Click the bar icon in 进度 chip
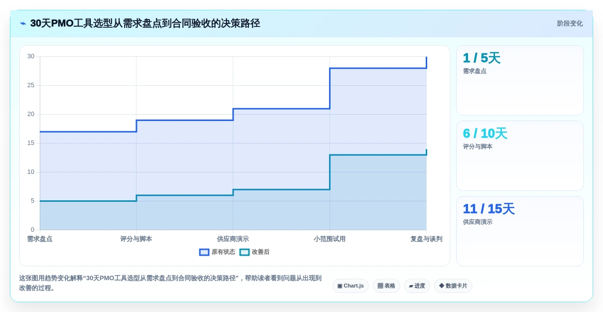603x312 pixels. coord(411,286)
